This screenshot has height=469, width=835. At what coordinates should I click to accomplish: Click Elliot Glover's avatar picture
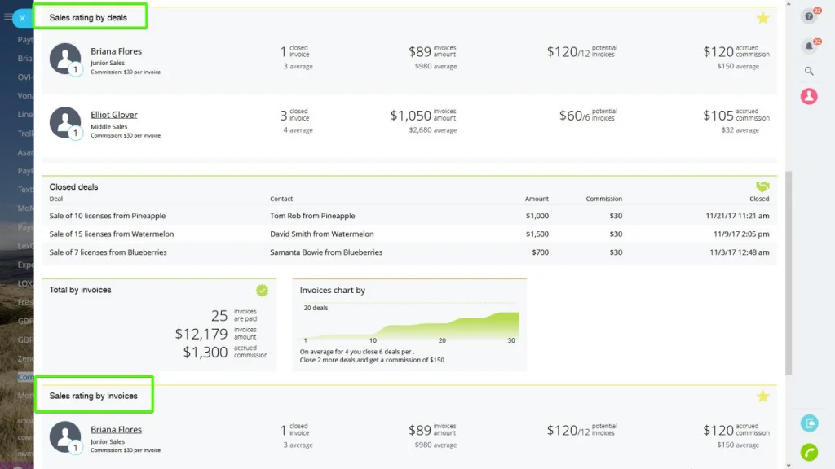[x=65, y=122]
